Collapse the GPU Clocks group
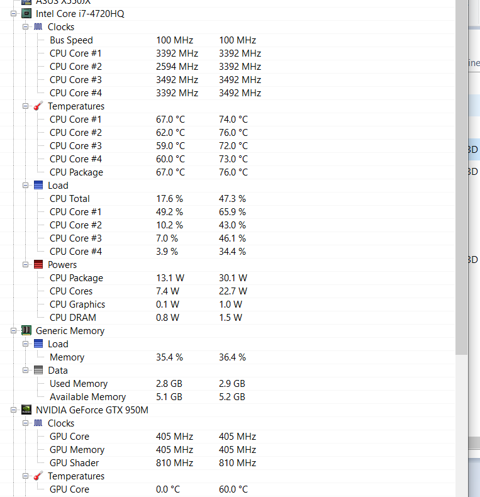 [x=25, y=423]
